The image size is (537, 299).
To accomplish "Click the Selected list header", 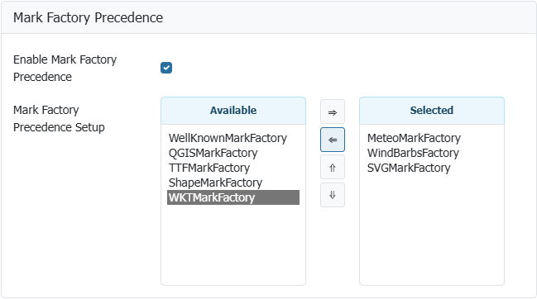I will [x=432, y=111].
